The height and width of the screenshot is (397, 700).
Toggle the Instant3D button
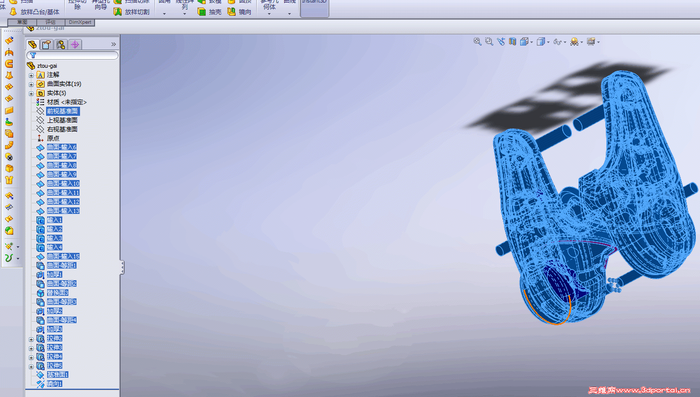[x=315, y=8]
